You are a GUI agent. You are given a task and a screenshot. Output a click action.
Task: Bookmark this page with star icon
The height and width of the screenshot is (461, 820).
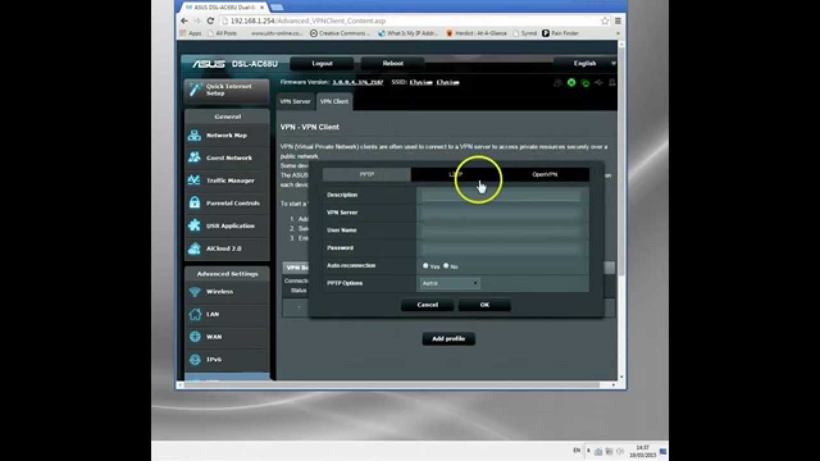click(x=604, y=20)
